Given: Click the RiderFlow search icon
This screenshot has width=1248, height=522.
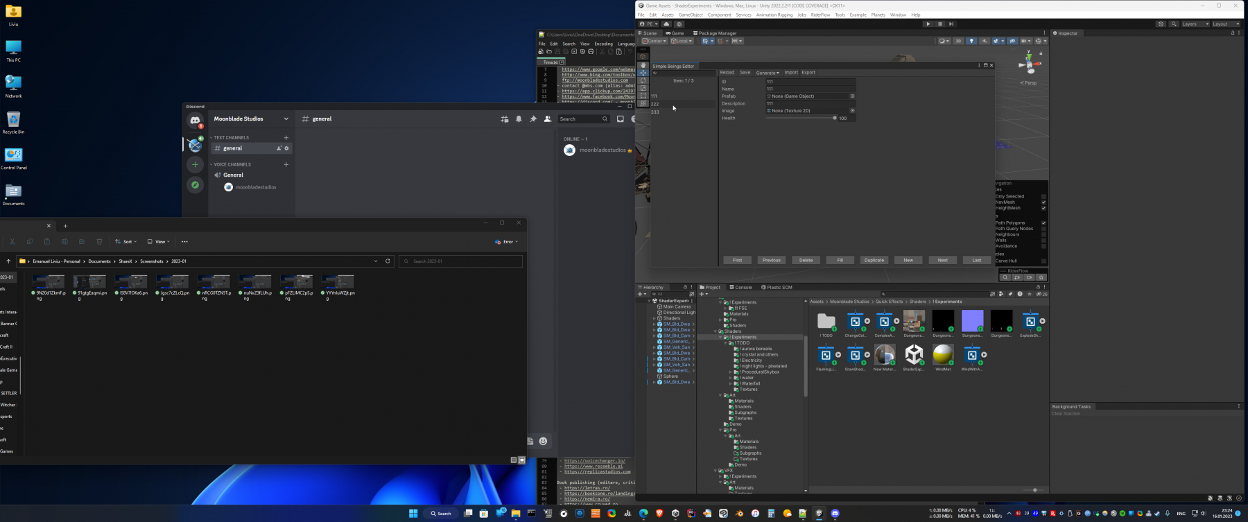Looking at the screenshot, I should pyautogui.click(x=1005, y=277).
